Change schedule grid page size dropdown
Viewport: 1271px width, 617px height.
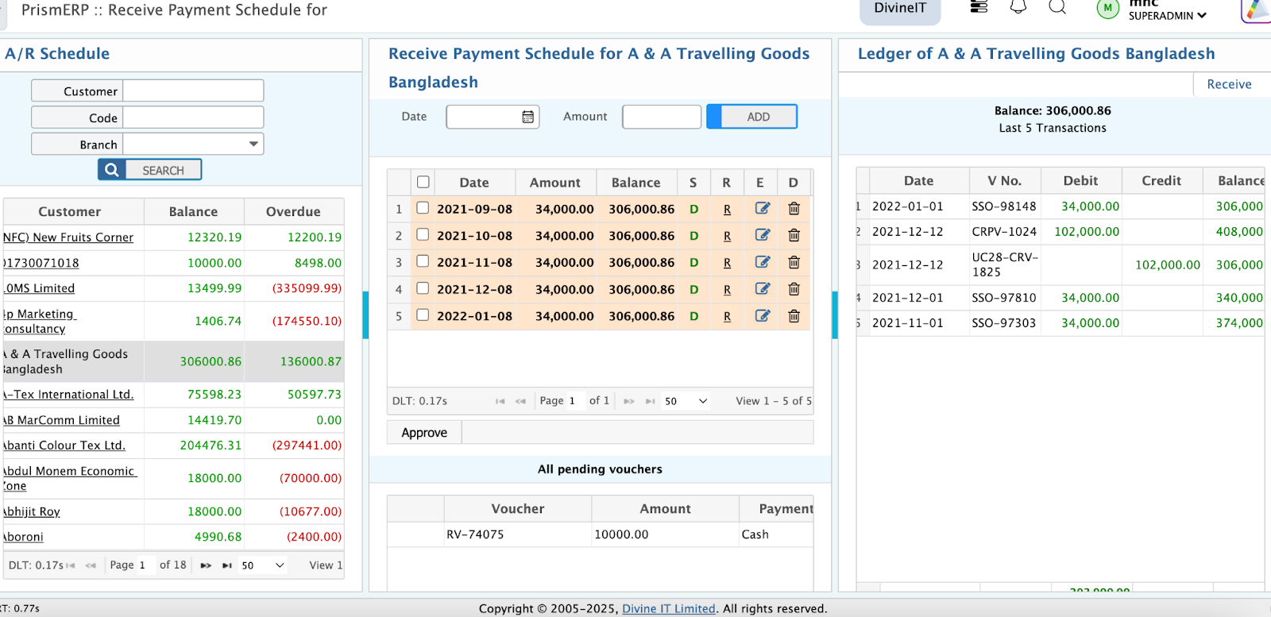tap(686, 401)
